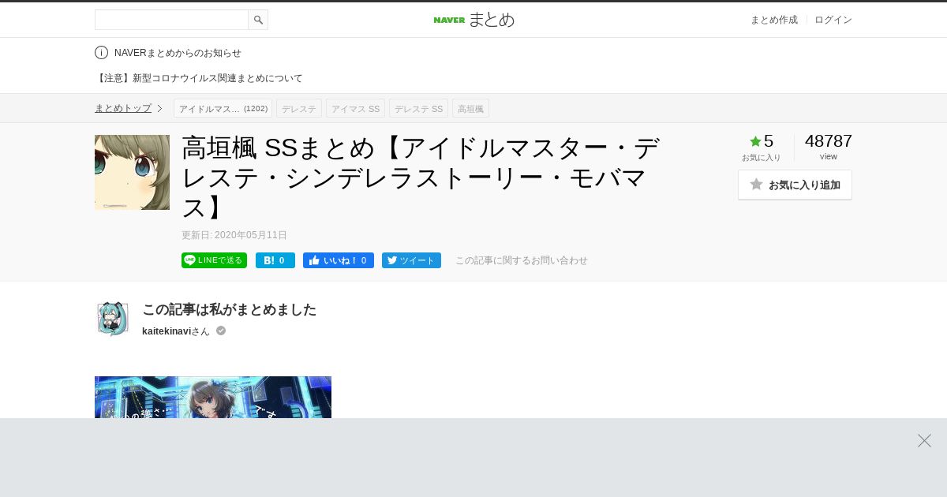Click この記事は私がまとめました heading
This screenshot has height=497, width=947.
[x=229, y=309]
